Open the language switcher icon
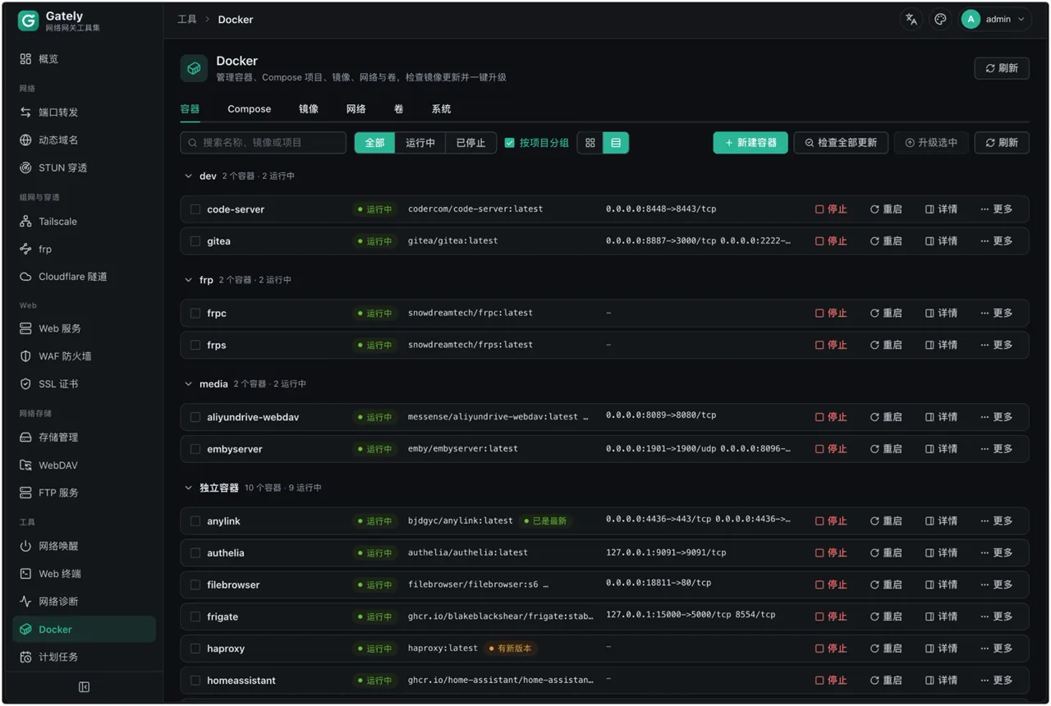 click(911, 19)
